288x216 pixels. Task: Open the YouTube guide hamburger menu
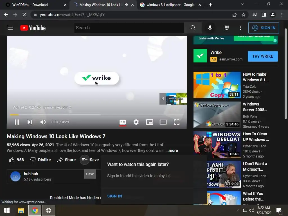(x=10, y=28)
